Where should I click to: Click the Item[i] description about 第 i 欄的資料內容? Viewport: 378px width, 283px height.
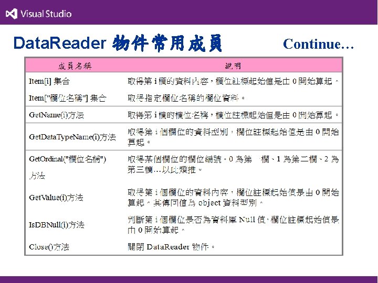233,81
